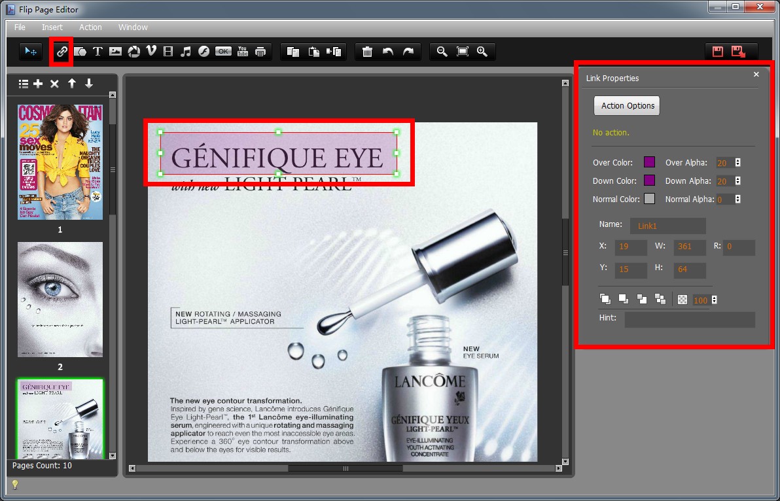Click the YouTube video insert icon
This screenshot has height=501, width=780.
click(243, 52)
